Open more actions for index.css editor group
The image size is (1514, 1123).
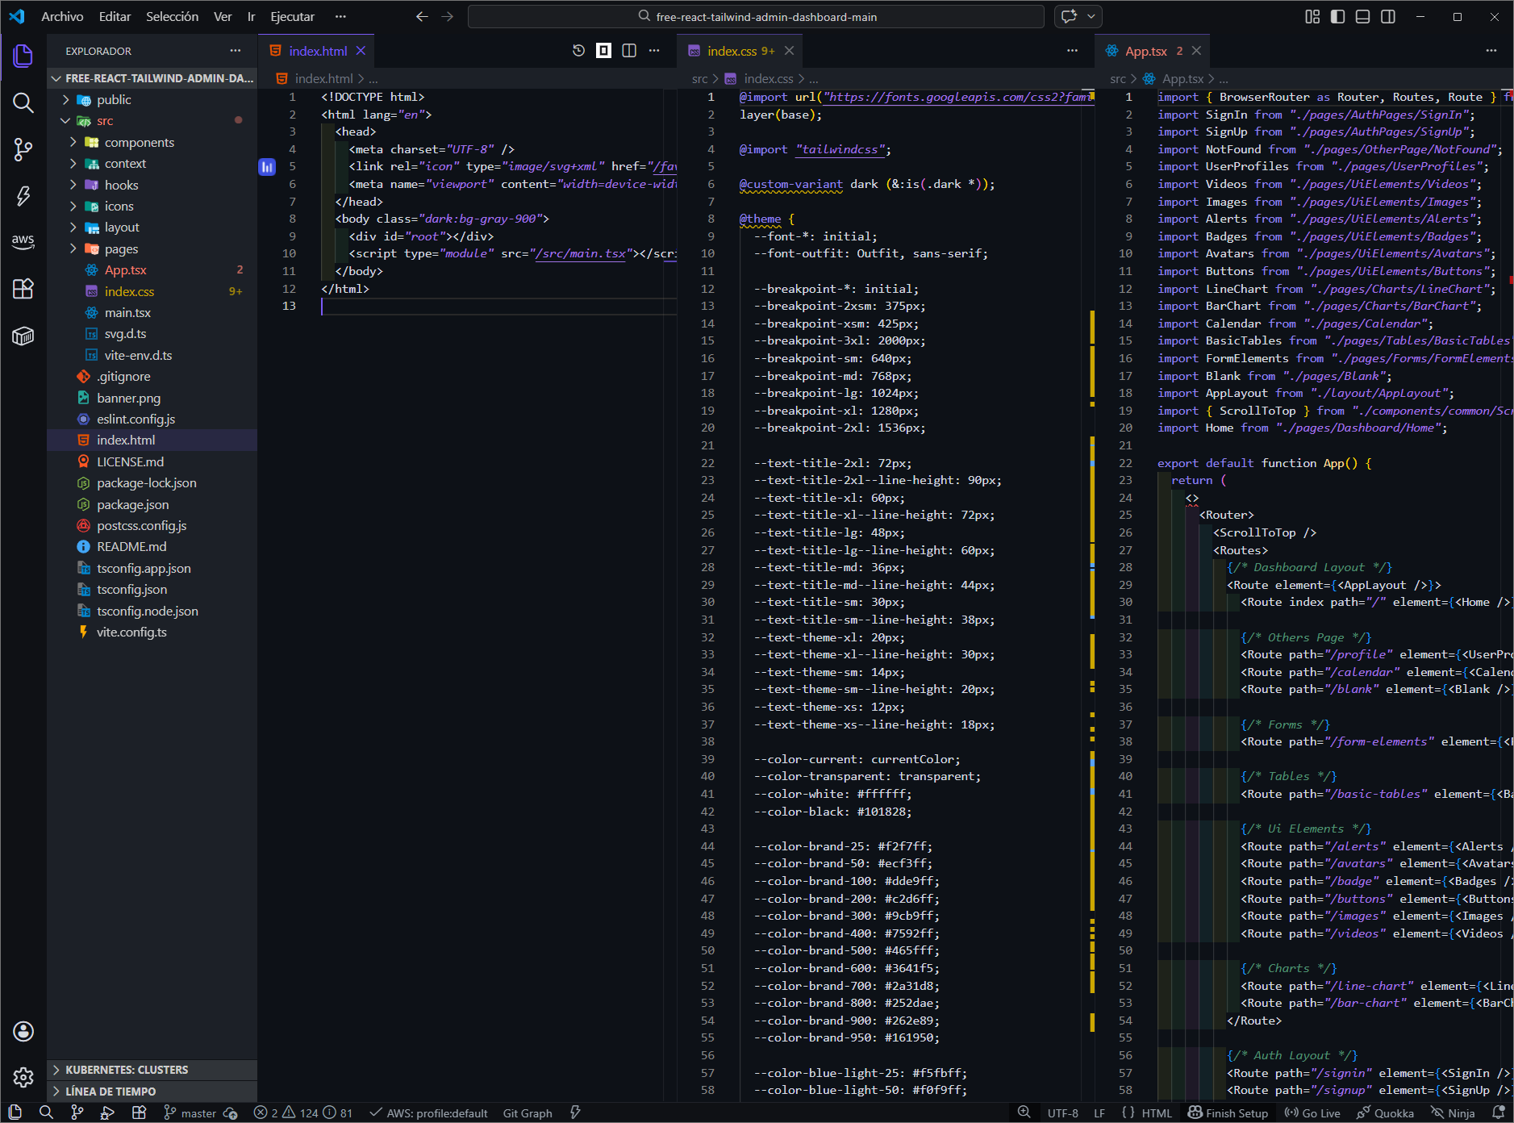(1072, 51)
